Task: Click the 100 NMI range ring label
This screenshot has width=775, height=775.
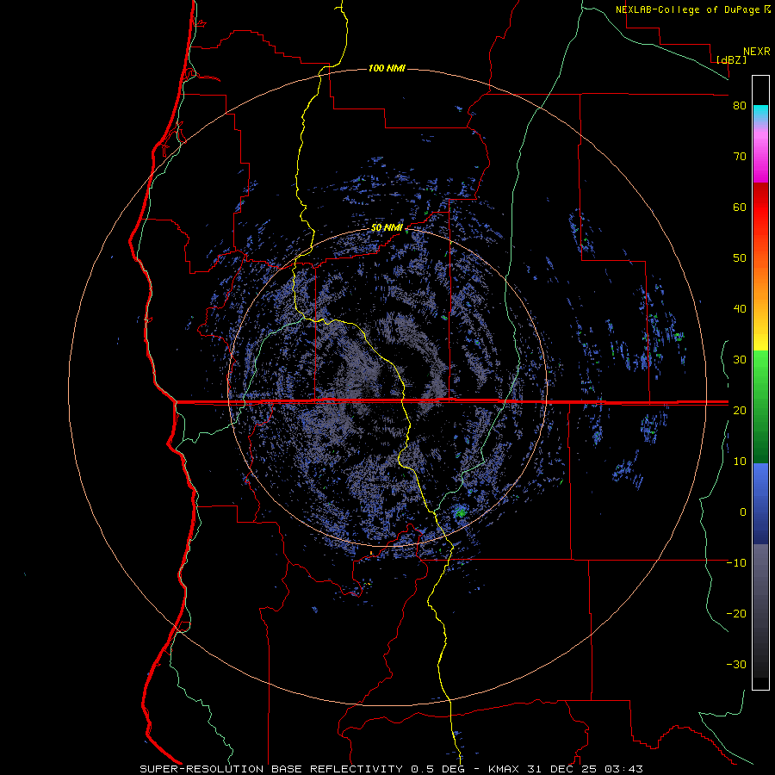Action: coord(387,68)
